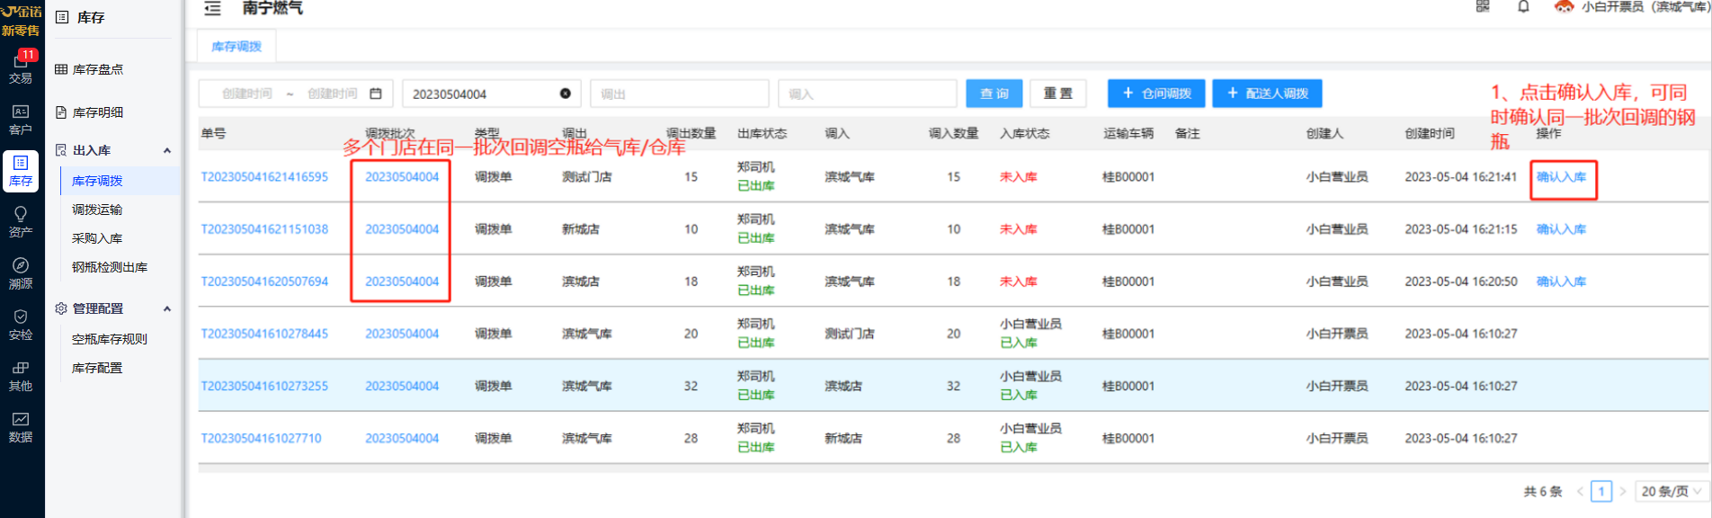Image resolution: width=1712 pixels, height=518 pixels.
Task: Open 库存盘点 menu item
Action: click(x=97, y=69)
